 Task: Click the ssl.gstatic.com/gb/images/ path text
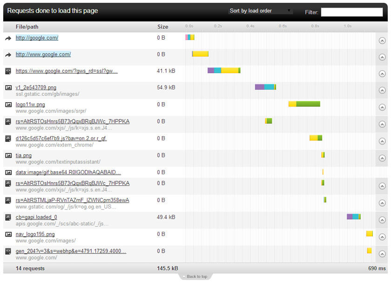click(x=47, y=94)
